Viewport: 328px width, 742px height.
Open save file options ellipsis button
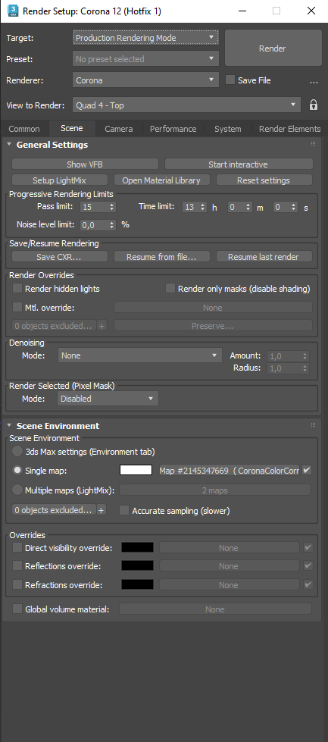click(314, 80)
